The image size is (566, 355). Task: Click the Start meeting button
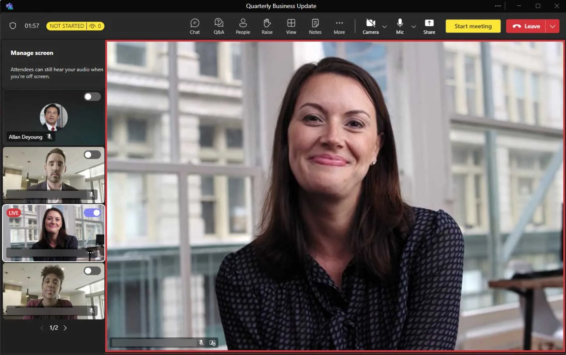tap(473, 26)
